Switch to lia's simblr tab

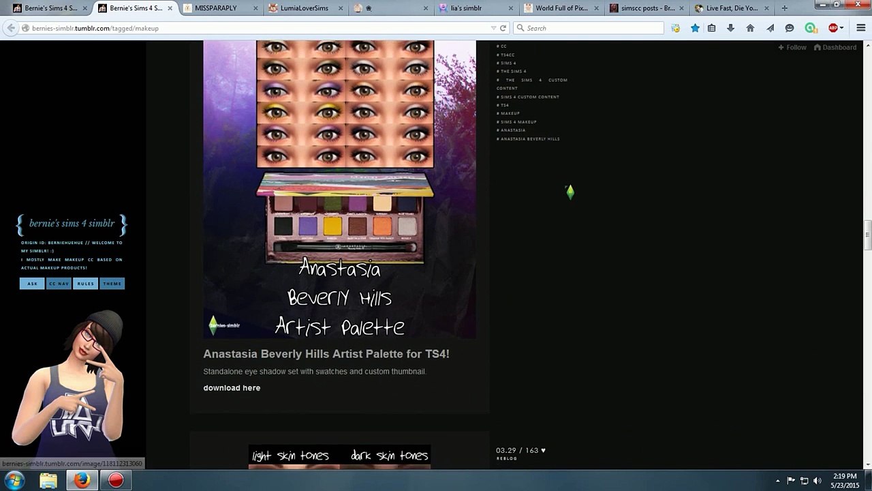click(475, 8)
